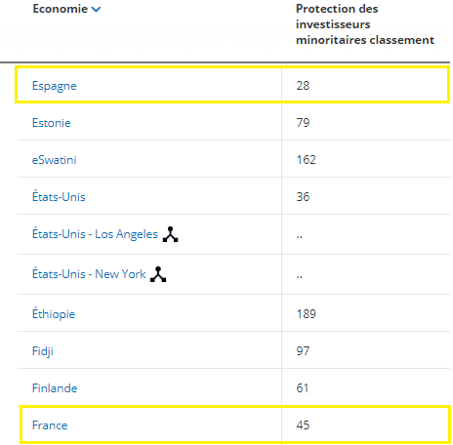Open the États-Unis - New York link
Viewport: 453px width, 445px height.
tap(89, 273)
